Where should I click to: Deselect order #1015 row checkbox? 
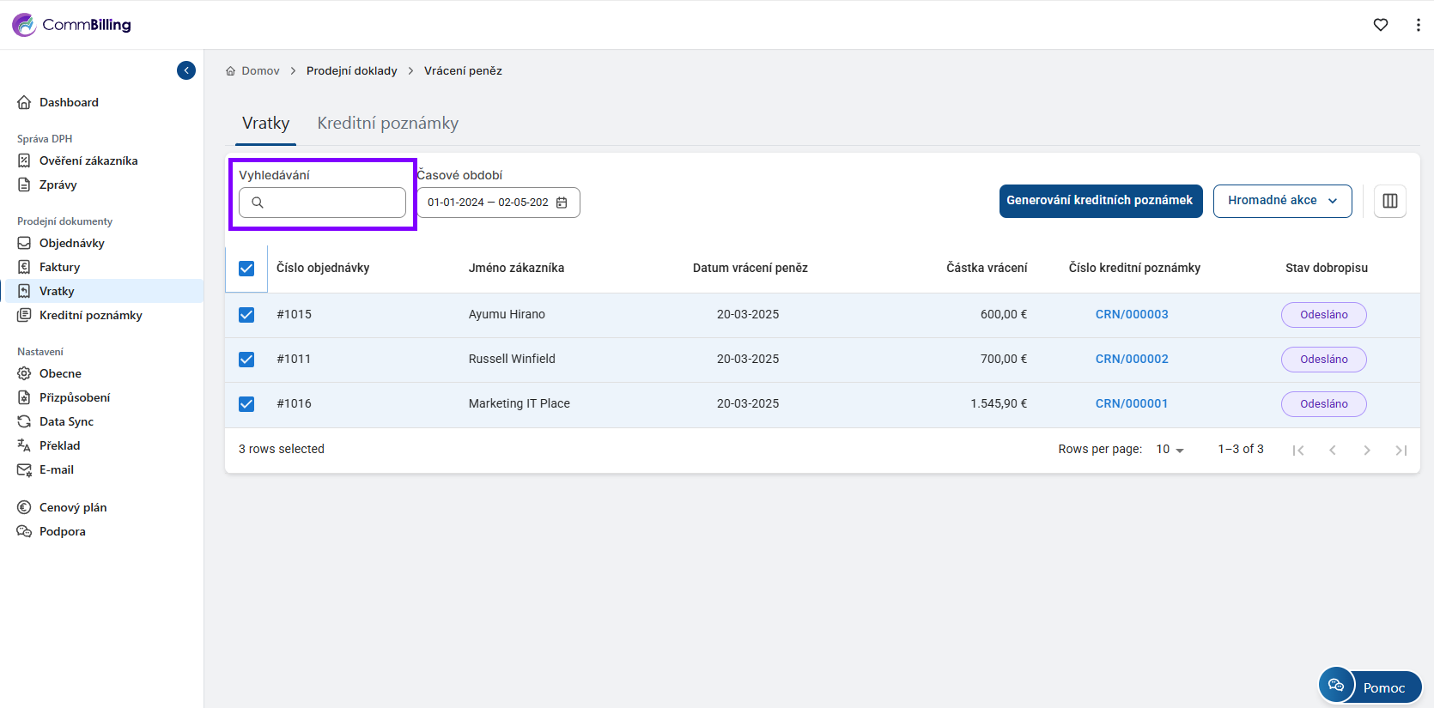(246, 315)
